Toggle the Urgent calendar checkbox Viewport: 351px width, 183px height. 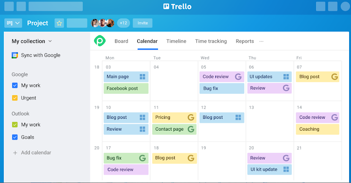[x=15, y=98]
